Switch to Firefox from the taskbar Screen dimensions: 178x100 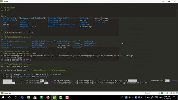point(48,97)
